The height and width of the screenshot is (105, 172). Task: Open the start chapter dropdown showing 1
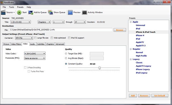pos(58,22)
